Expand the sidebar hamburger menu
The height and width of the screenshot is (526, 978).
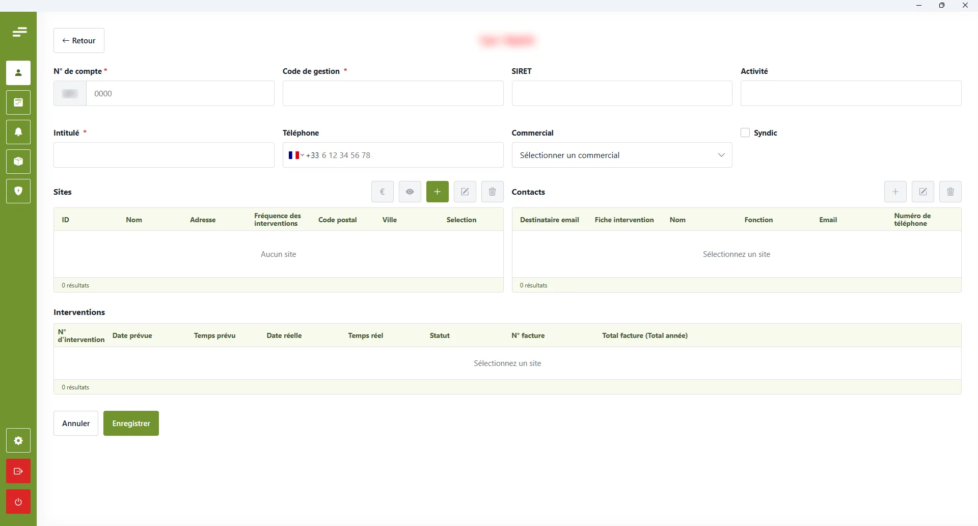(19, 32)
